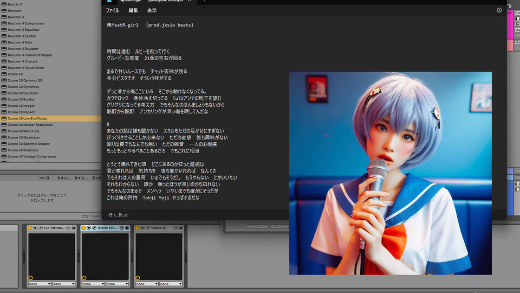Click plug-in icon beside Ozone 10 Maximizer
This screenshot has height=293, width=520.
tap(4, 137)
